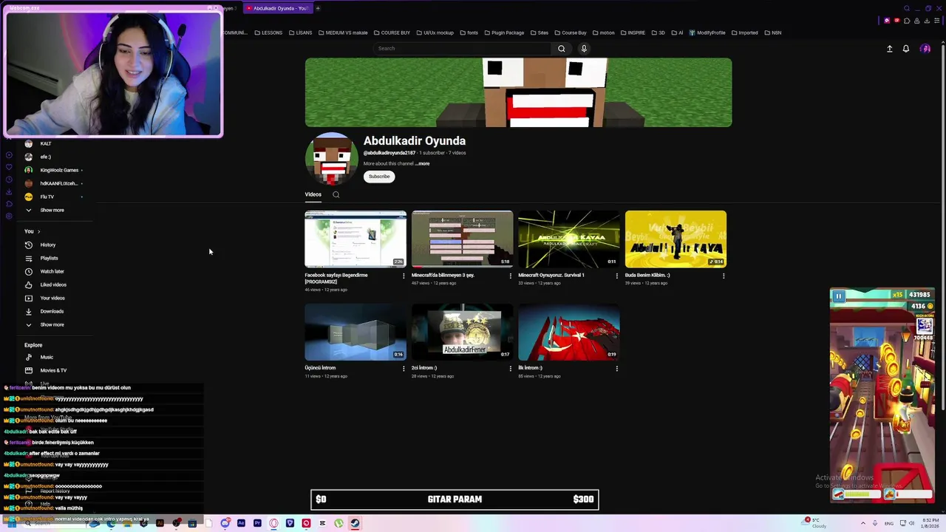Open the account avatar menu
946x532 pixels.
[925, 49]
